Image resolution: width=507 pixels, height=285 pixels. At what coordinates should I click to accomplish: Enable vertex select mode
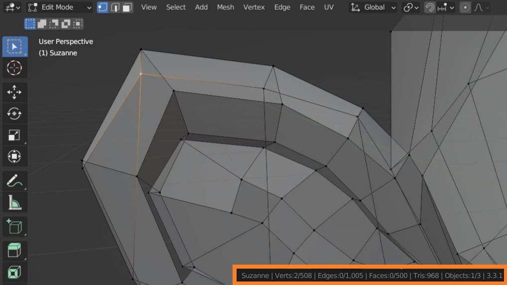point(103,7)
